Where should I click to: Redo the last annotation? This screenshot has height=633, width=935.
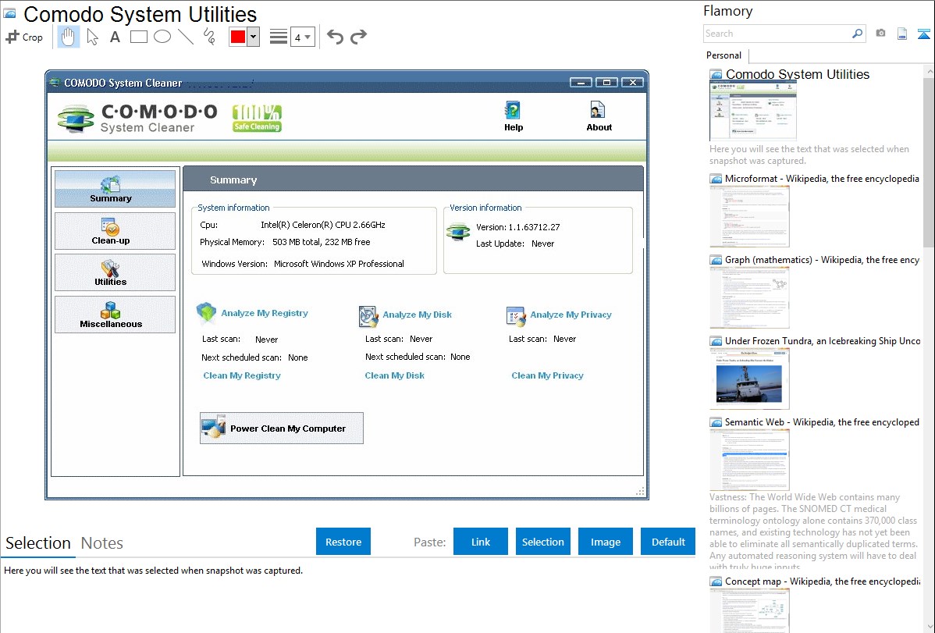pos(358,37)
